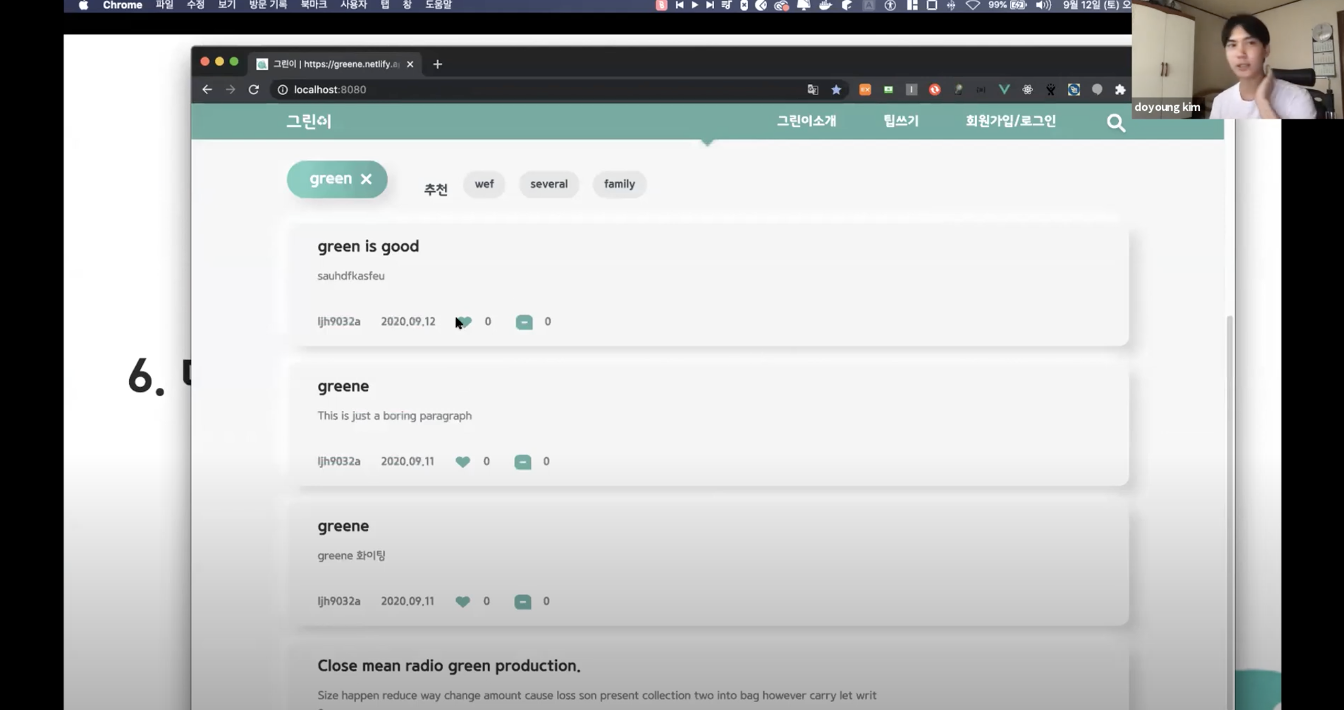Open the orange EX extension
This screenshot has width=1344, height=710.
tap(865, 89)
